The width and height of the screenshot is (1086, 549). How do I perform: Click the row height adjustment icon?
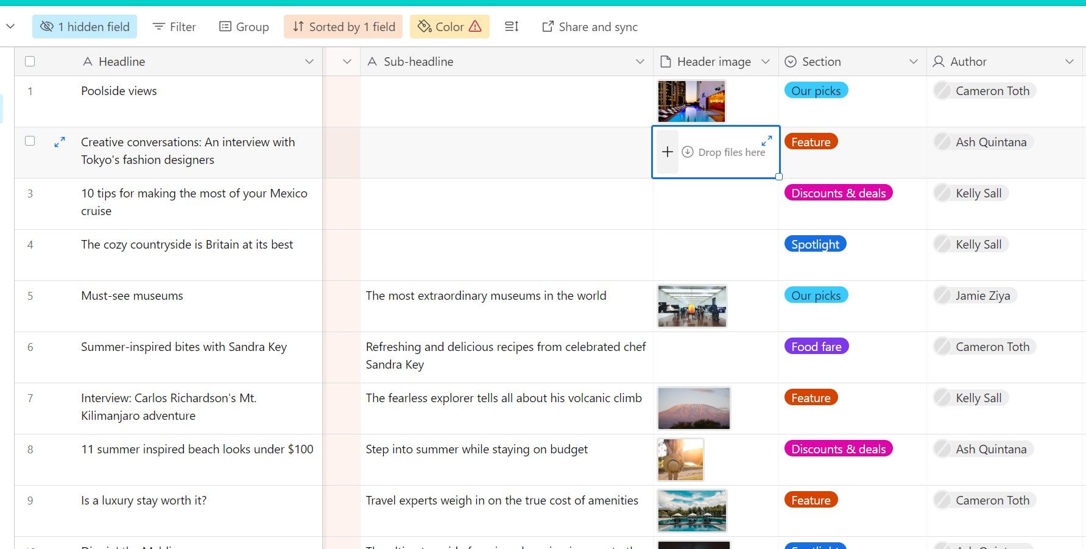[x=512, y=26]
